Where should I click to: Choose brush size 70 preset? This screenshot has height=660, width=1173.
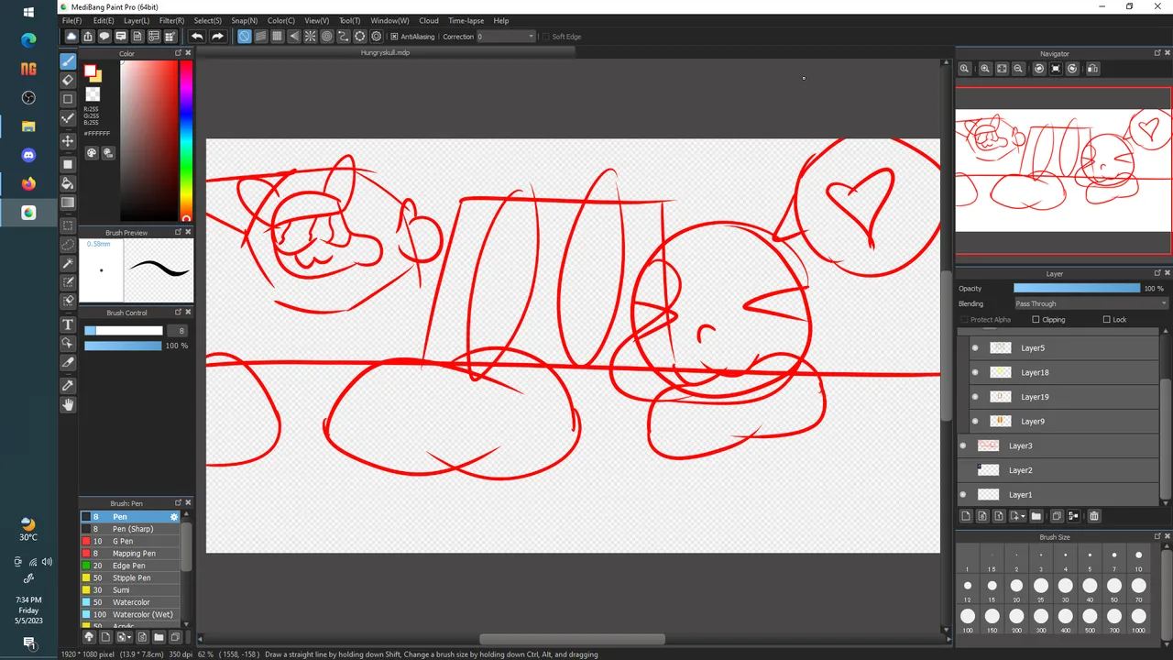(x=1139, y=589)
